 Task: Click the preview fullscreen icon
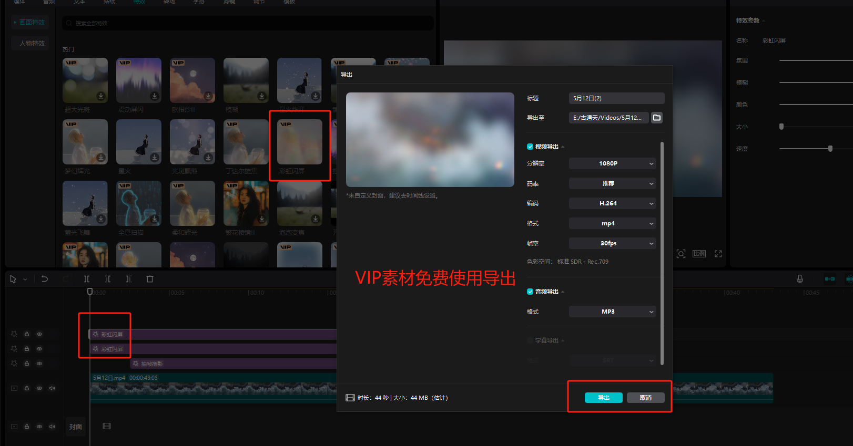pyautogui.click(x=718, y=254)
